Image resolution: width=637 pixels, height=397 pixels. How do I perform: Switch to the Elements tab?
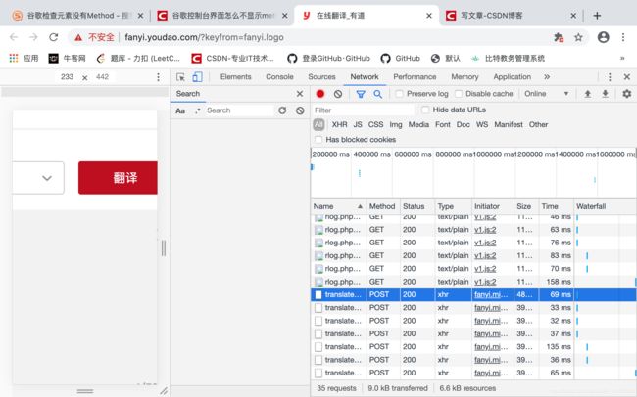235,77
